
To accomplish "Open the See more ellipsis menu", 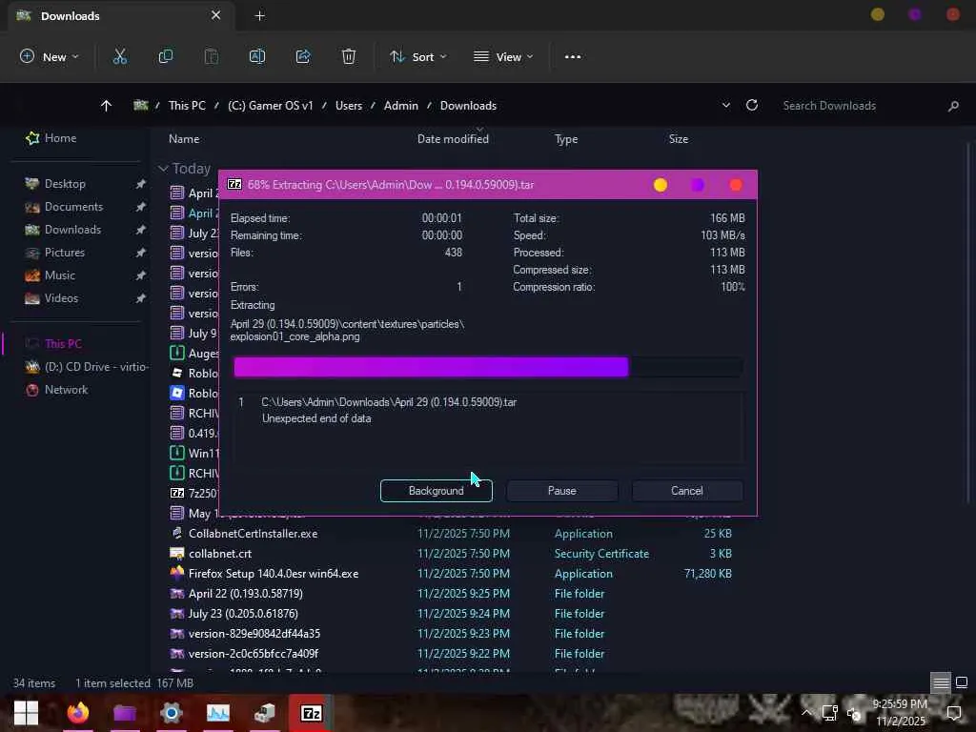I will (573, 56).
